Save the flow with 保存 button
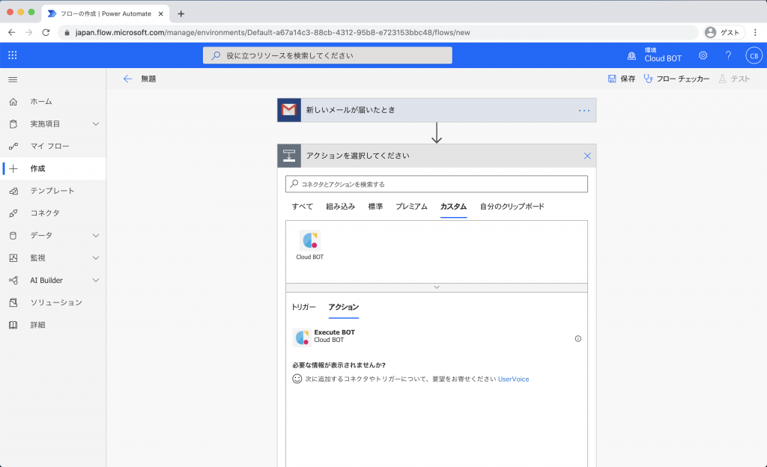Screen dimensions: 767x467 point(621,79)
